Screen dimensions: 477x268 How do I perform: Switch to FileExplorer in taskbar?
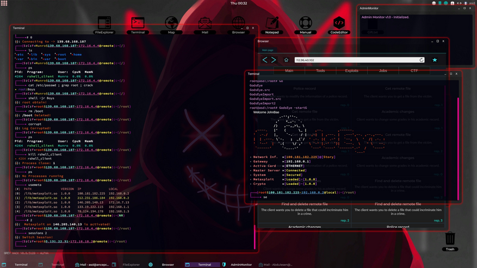tap(128, 265)
